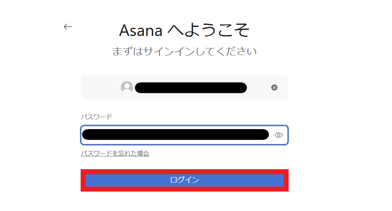Click the Asana へようこそ heading
Viewport: 392px width, 211px height.
184,30
